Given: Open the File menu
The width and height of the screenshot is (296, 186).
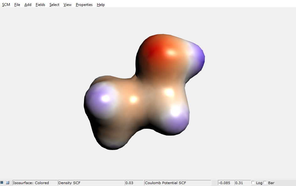Looking at the screenshot, I should click(x=17, y=4).
